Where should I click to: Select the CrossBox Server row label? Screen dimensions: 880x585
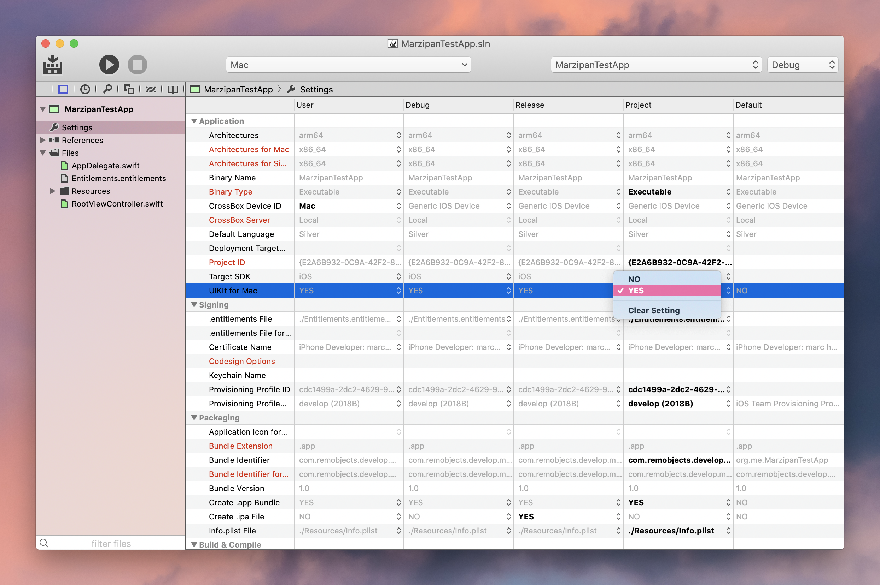[239, 220]
